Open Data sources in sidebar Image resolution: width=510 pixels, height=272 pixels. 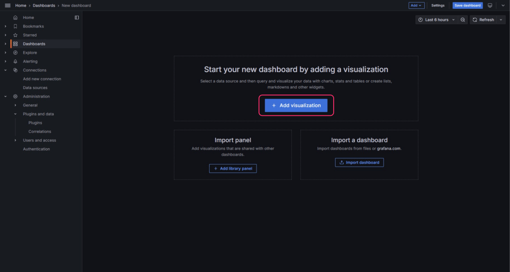[x=35, y=88]
